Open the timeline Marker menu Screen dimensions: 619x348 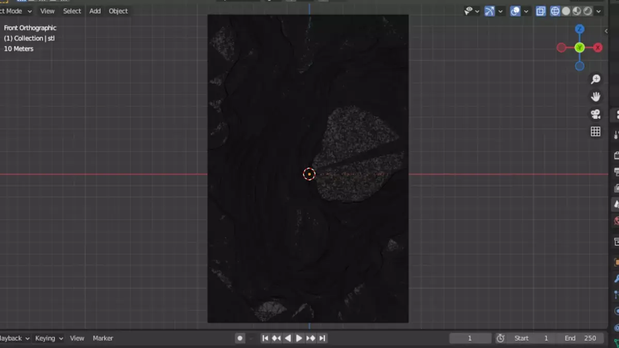pos(103,338)
